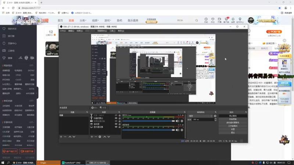Screen dimensions: 294x165
Task: Open 桌面音频 audio settings gear
Action: point(182,130)
